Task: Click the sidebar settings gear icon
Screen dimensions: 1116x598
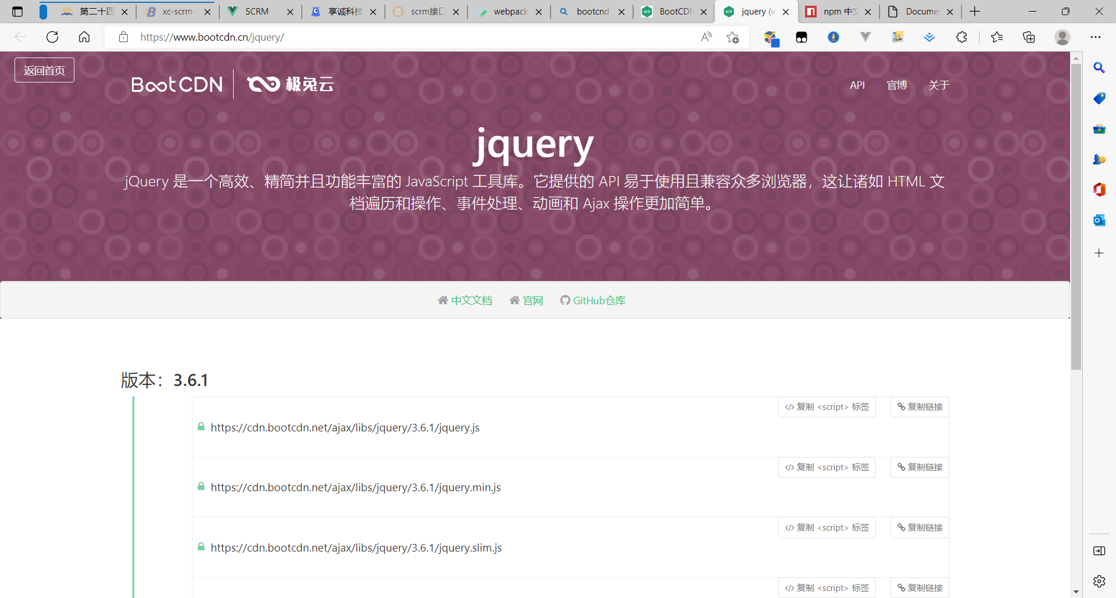Action: point(1099,581)
